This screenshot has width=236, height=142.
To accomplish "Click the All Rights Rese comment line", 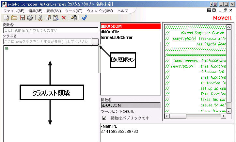I will (196, 44).
